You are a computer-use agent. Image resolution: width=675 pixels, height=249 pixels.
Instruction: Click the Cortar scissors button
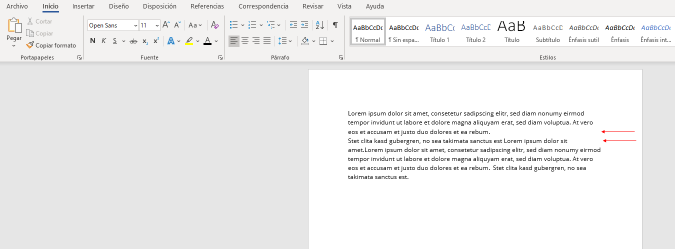click(39, 21)
